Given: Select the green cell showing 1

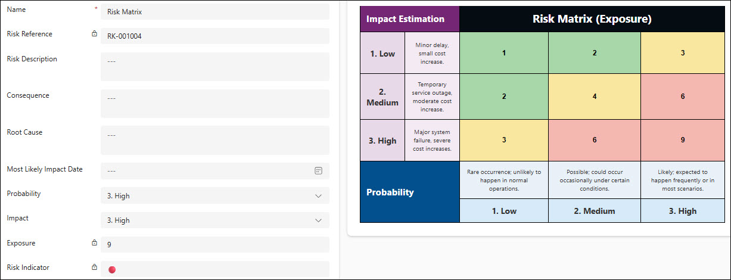Looking at the screenshot, I should tap(504, 53).
